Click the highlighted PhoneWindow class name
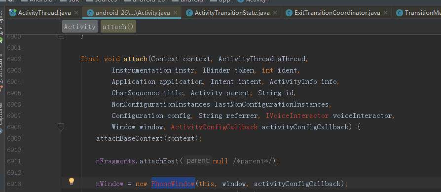The width and height of the screenshot is (441, 192). click(x=173, y=184)
